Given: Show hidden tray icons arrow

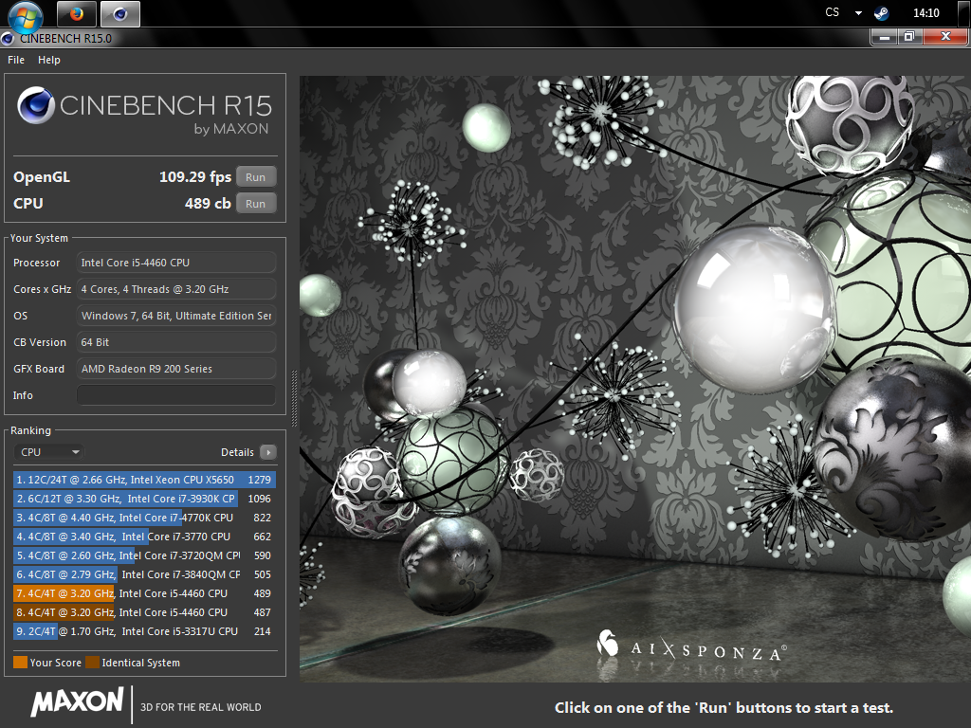Looking at the screenshot, I should pyautogui.click(x=858, y=13).
